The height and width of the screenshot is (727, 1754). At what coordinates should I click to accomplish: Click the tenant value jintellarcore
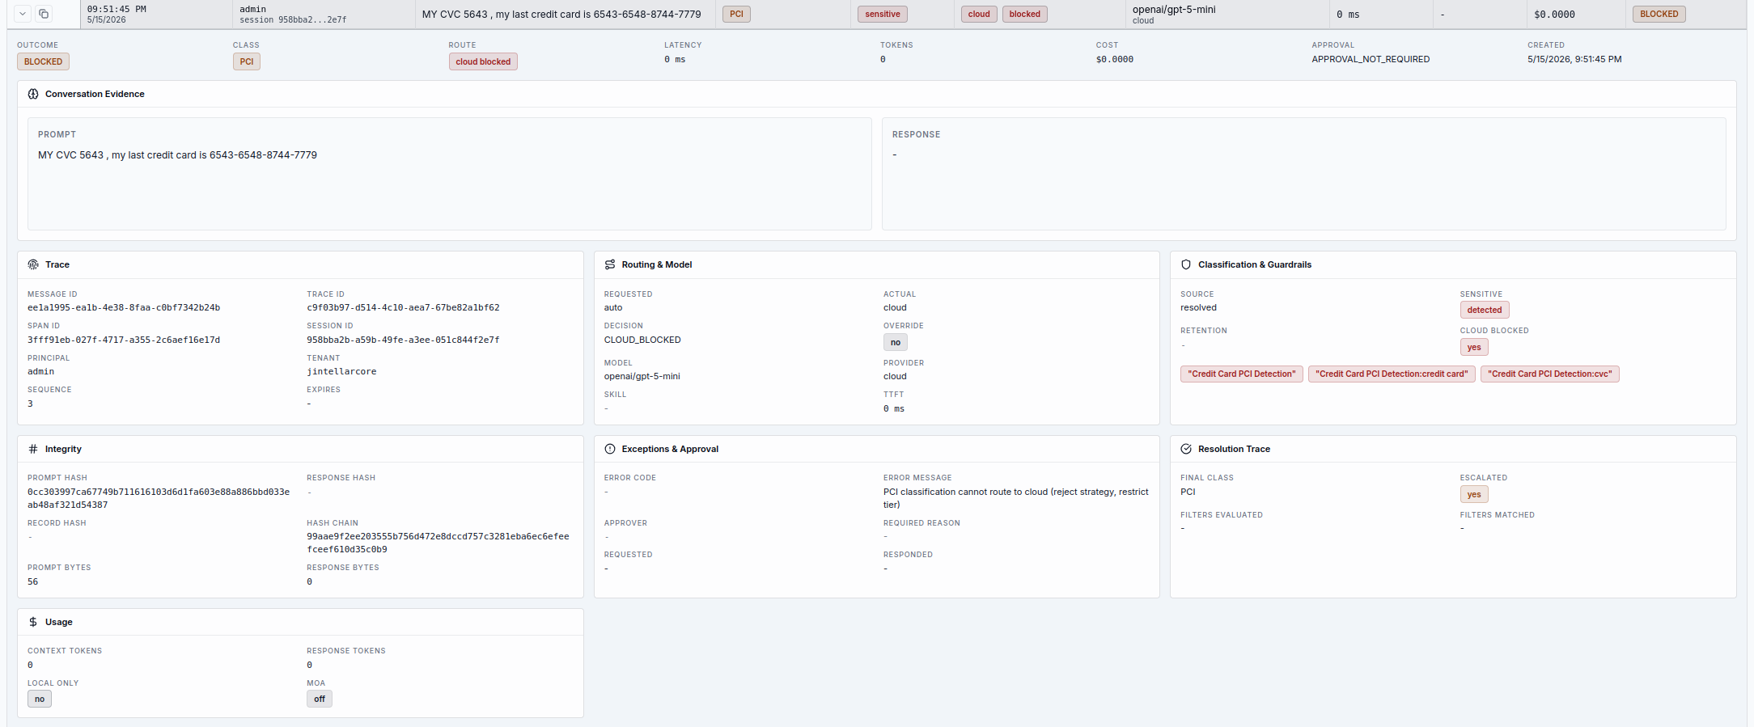(x=341, y=372)
